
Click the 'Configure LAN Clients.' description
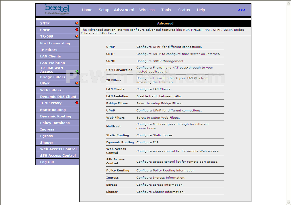(x=154, y=89)
